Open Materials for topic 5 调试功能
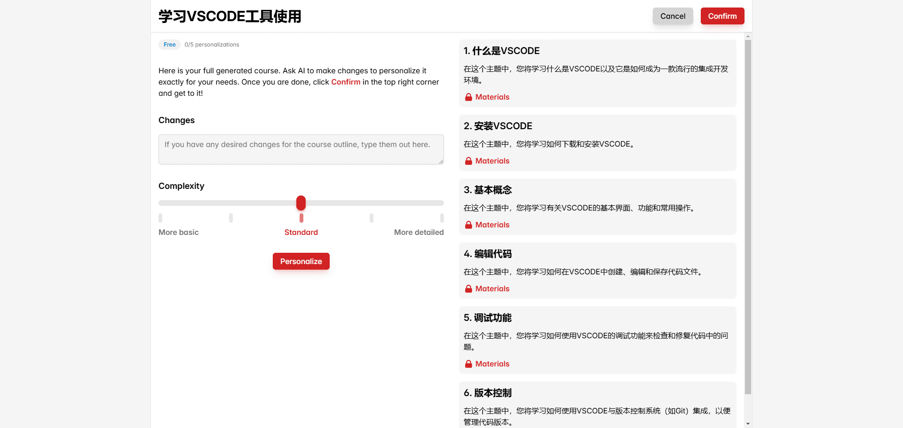 [x=492, y=364]
